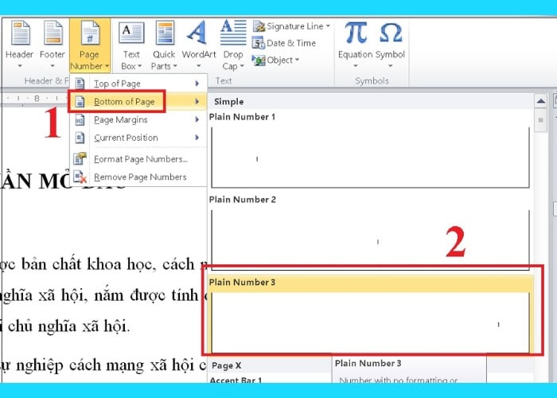
Task: Click the Accent Bar 1 label
Action: [x=236, y=380]
